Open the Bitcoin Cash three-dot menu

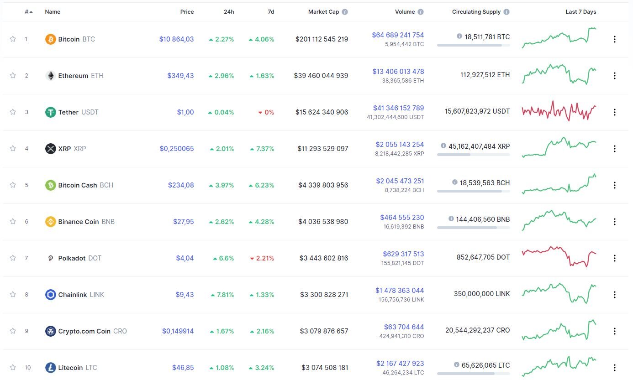point(614,185)
